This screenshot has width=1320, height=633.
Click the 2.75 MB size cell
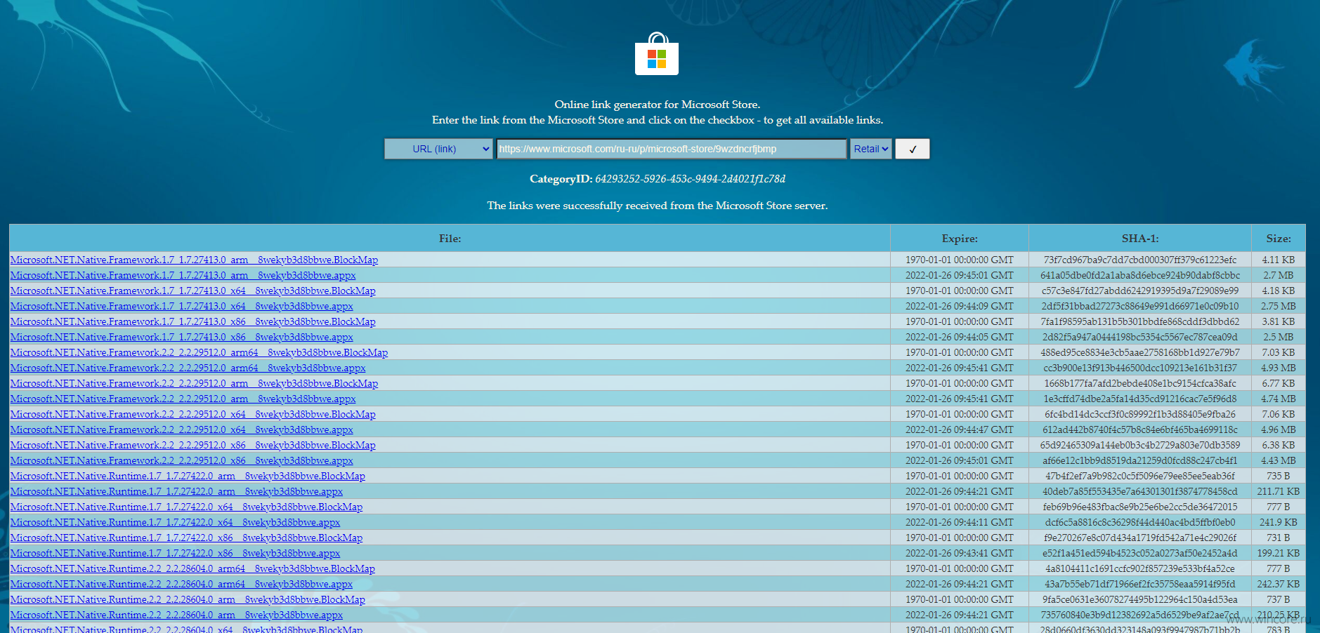coord(1279,306)
